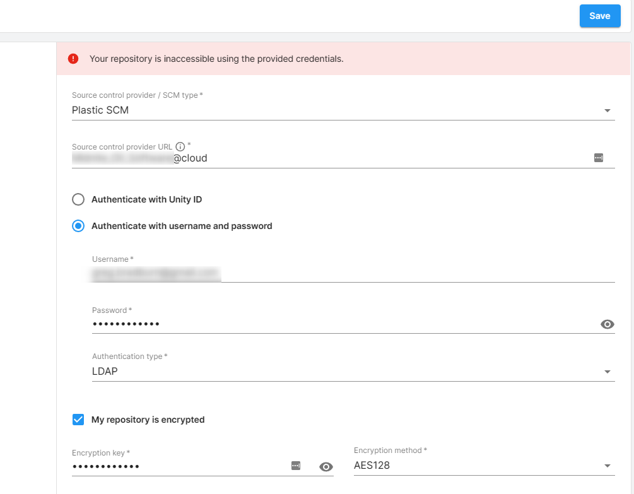Viewport: 634px width, 494px height.
Task: Click the autofill icon in the provider URL field
Action: click(x=599, y=158)
